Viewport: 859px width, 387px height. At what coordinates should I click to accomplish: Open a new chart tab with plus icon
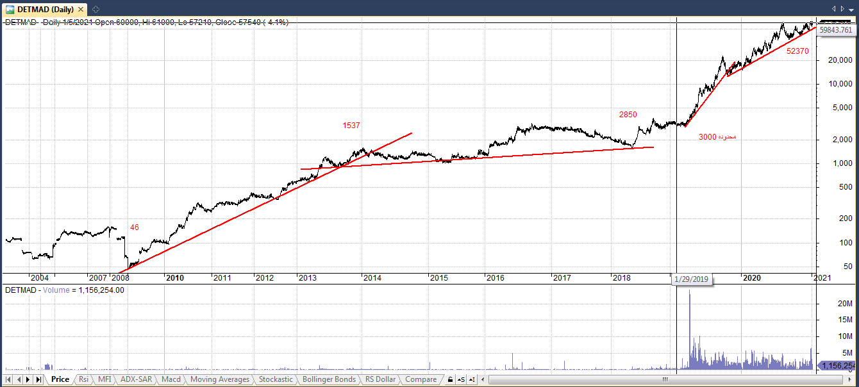[96, 8]
